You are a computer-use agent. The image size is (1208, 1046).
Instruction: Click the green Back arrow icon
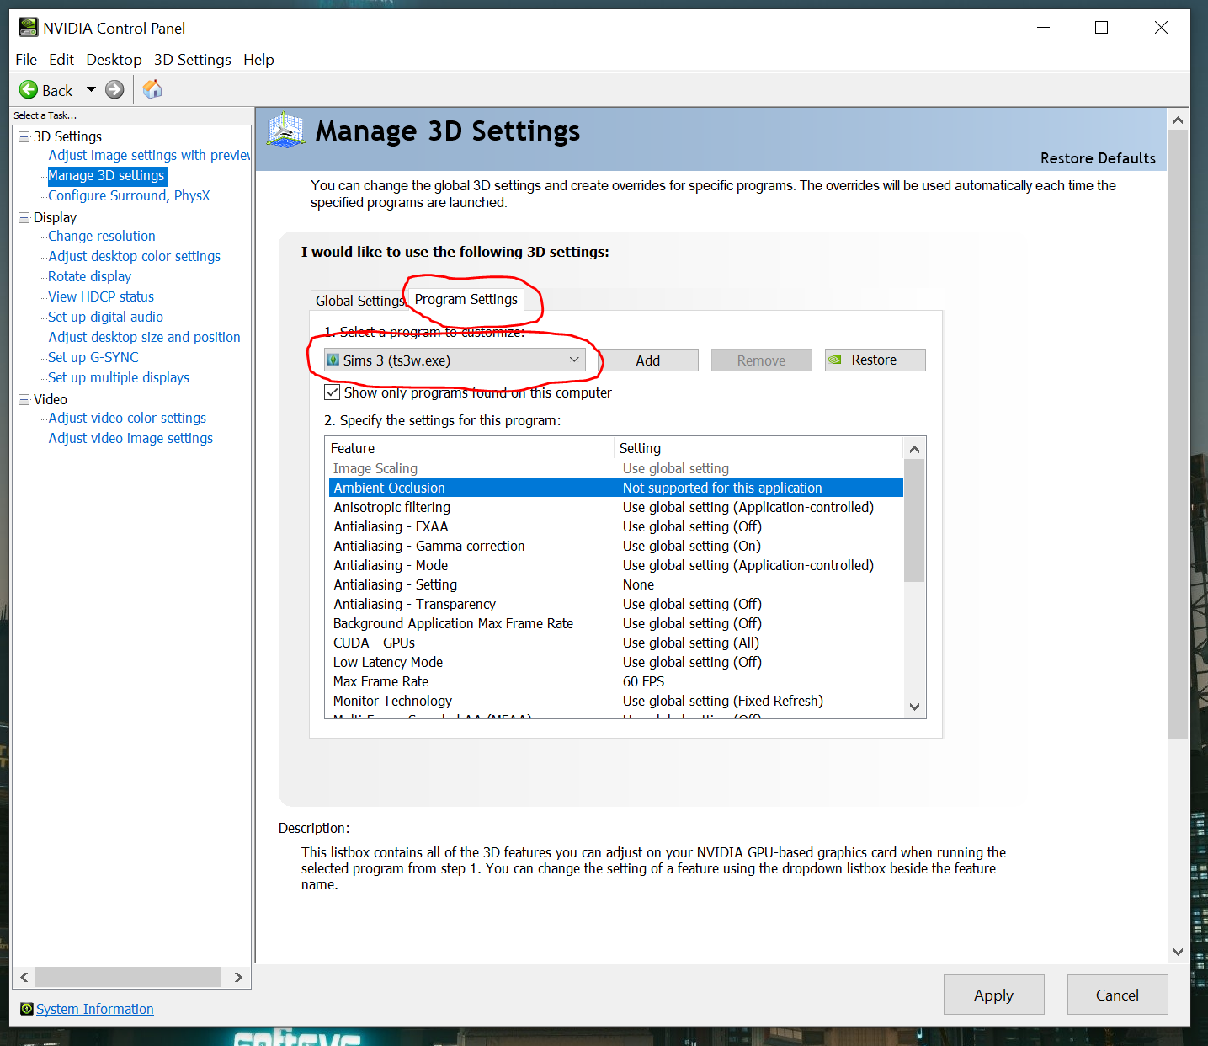29,89
